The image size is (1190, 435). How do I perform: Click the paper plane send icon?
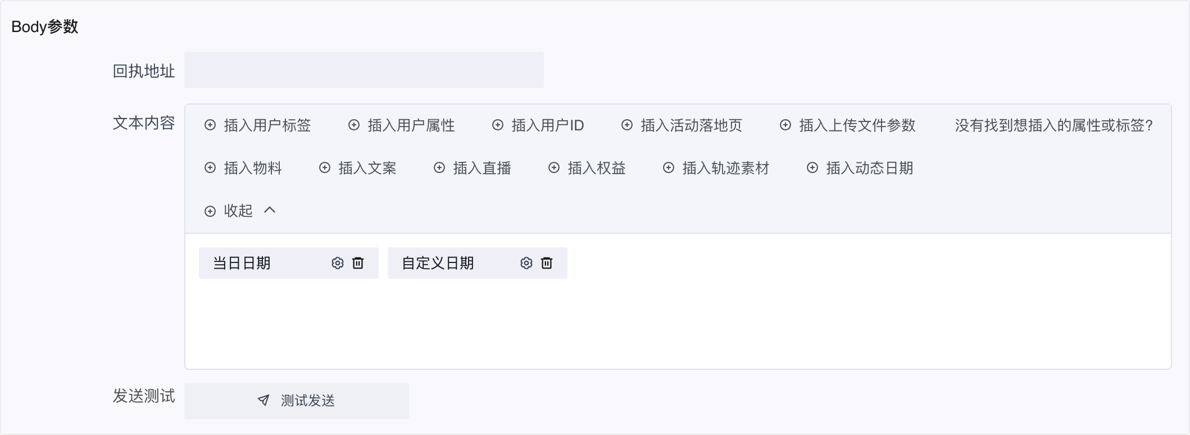coord(263,400)
